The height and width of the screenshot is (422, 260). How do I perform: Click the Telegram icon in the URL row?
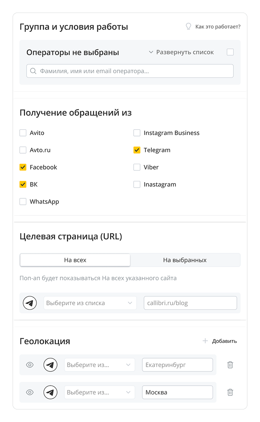pyautogui.click(x=30, y=303)
